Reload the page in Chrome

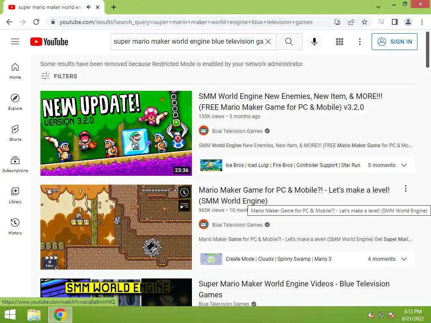point(36,22)
